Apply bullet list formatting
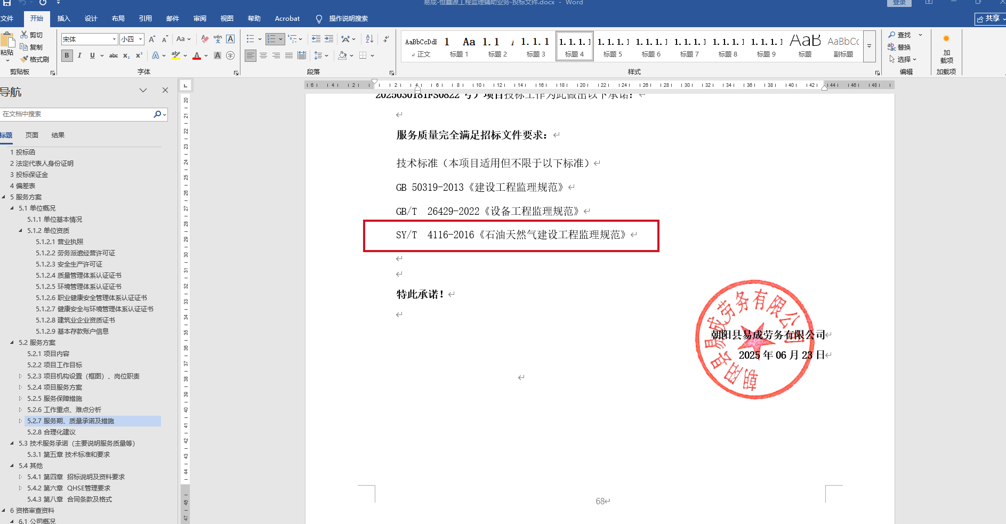The height and width of the screenshot is (524, 1006). (x=251, y=39)
